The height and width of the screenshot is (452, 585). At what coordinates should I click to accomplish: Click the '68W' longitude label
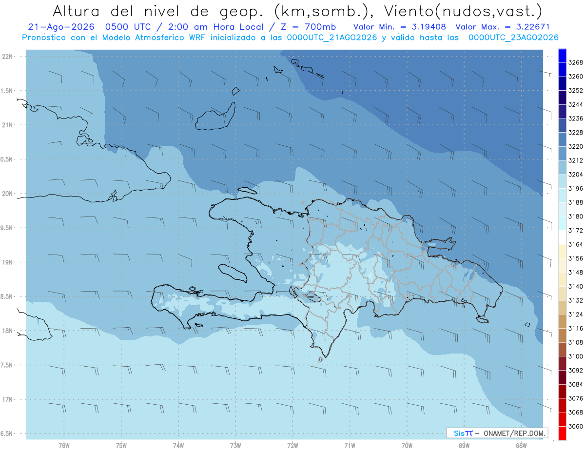[x=521, y=446]
